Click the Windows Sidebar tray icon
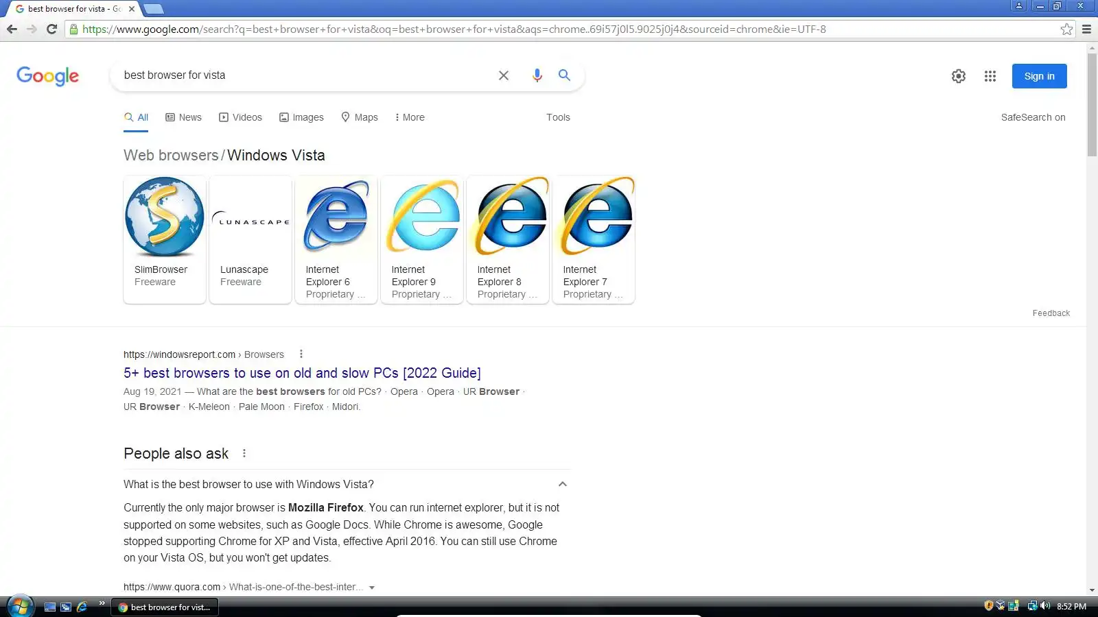The width and height of the screenshot is (1098, 617). (x=1014, y=606)
